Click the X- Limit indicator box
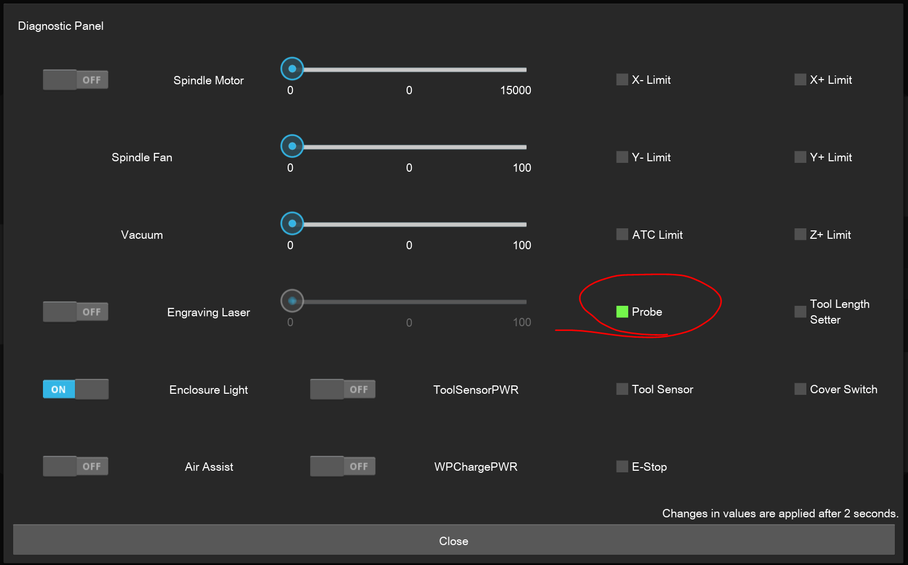The width and height of the screenshot is (908, 565). [622, 80]
